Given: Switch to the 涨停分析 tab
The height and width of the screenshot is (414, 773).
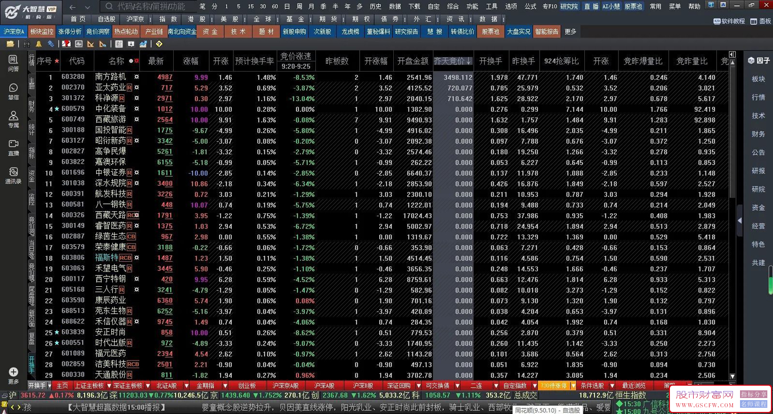Looking at the screenshot, I should click(x=70, y=31).
